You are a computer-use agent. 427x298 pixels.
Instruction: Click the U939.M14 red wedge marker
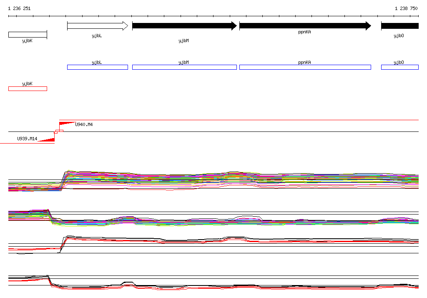(46, 139)
